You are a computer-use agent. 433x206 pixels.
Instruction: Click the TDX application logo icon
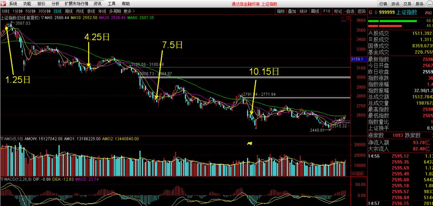[x=3, y=4]
